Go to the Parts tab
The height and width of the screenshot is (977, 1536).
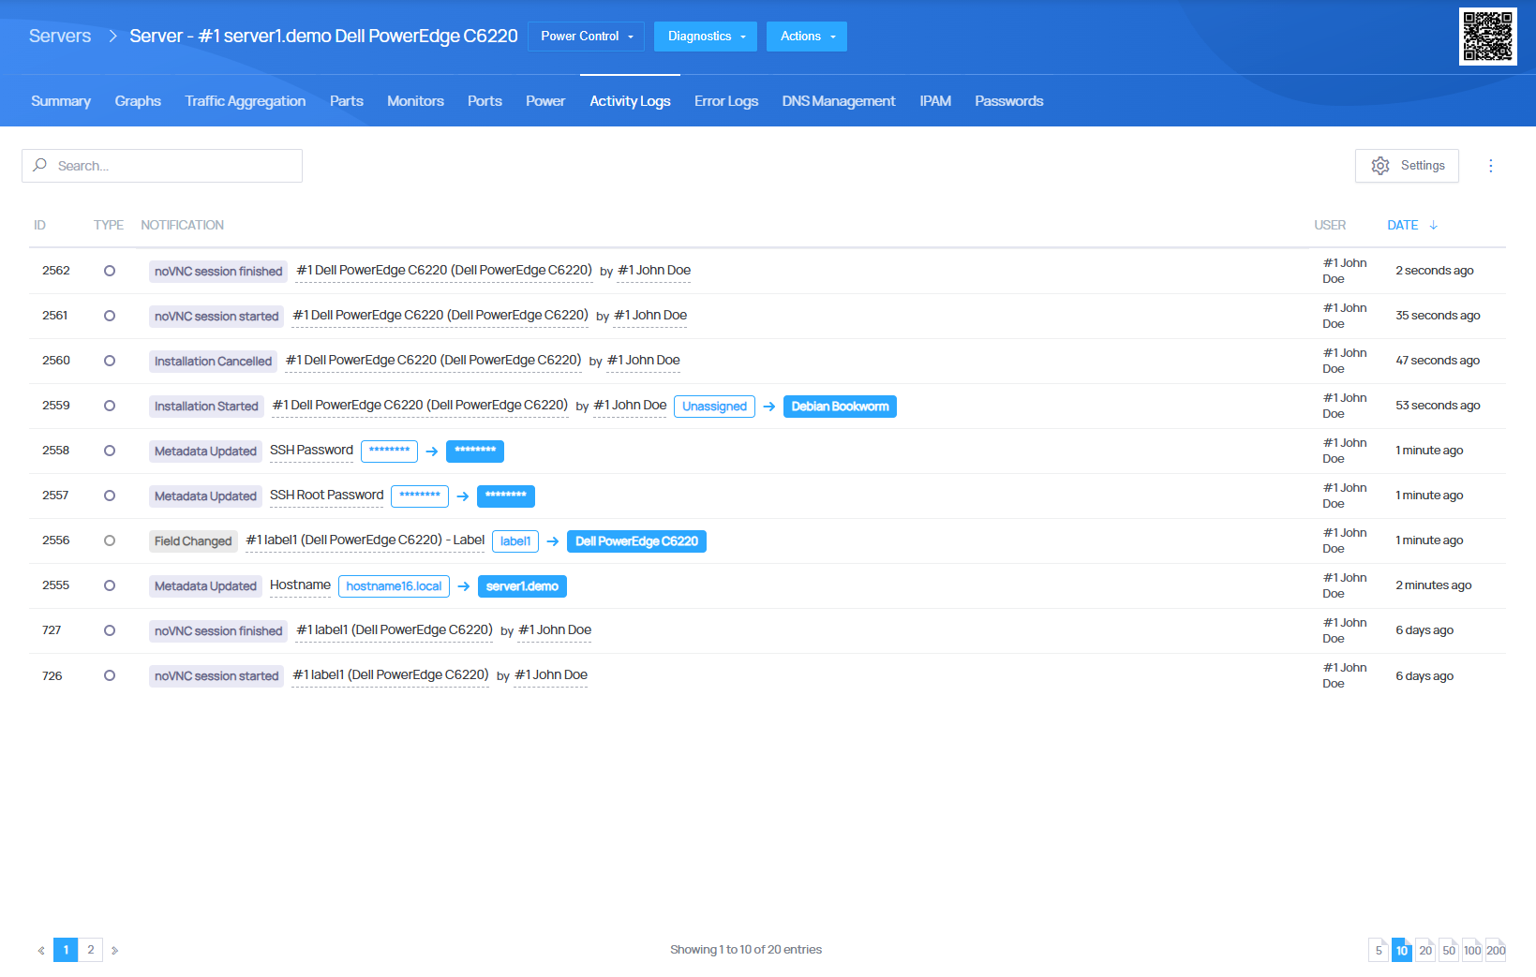pyautogui.click(x=347, y=101)
